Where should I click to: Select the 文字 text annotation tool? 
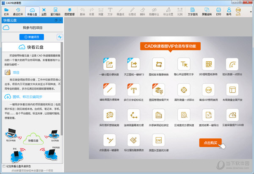(x=110, y=12)
